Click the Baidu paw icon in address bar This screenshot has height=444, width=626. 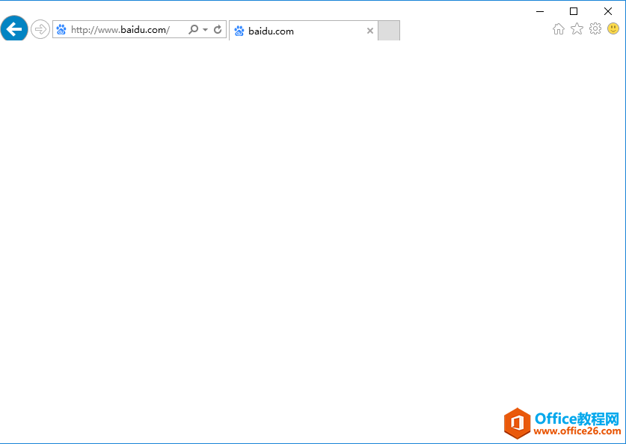click(61, 30)
